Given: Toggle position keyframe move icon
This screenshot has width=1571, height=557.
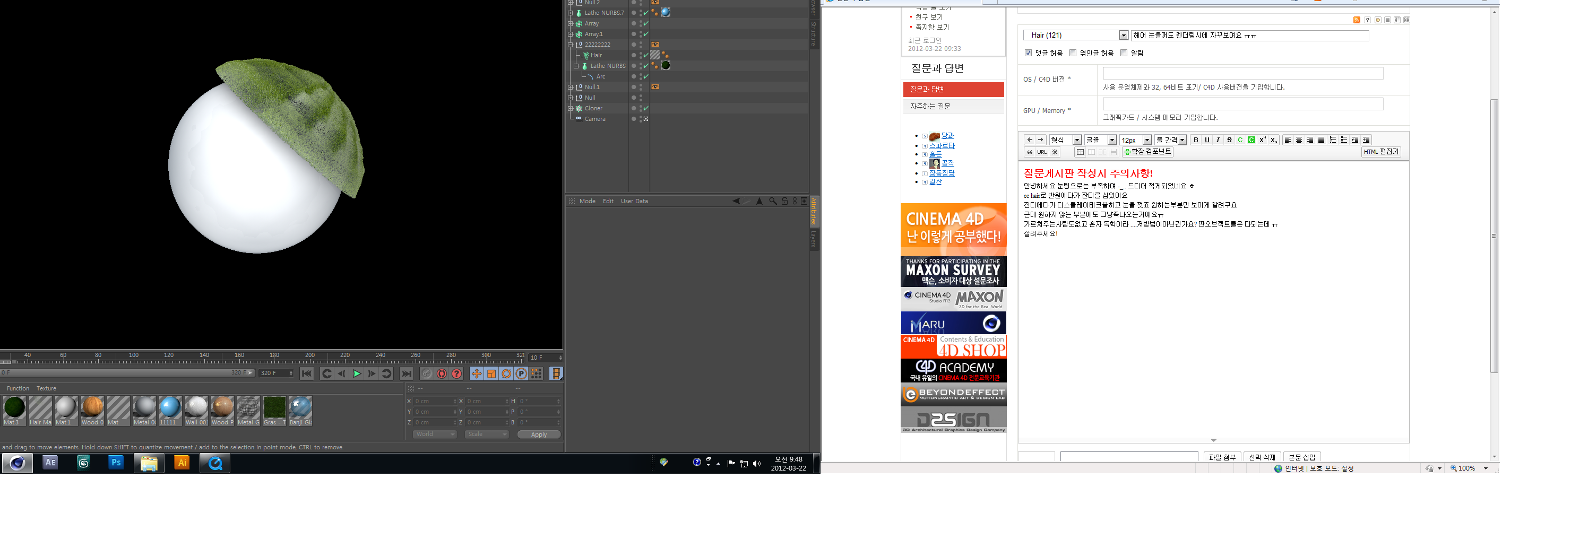Looking at the screenshot, I should (476, 373).
